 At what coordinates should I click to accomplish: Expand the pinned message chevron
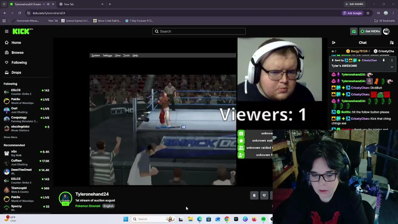(x=392, y=67)
